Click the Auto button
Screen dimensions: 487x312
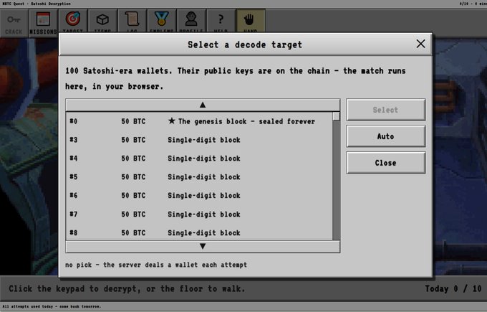point(385,136)
